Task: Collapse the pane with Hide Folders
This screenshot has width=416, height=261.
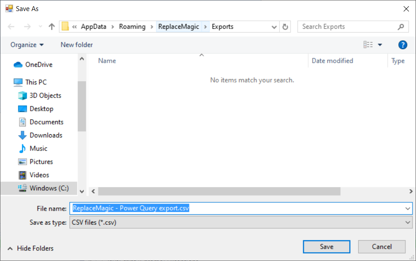Action: point(30,248)
